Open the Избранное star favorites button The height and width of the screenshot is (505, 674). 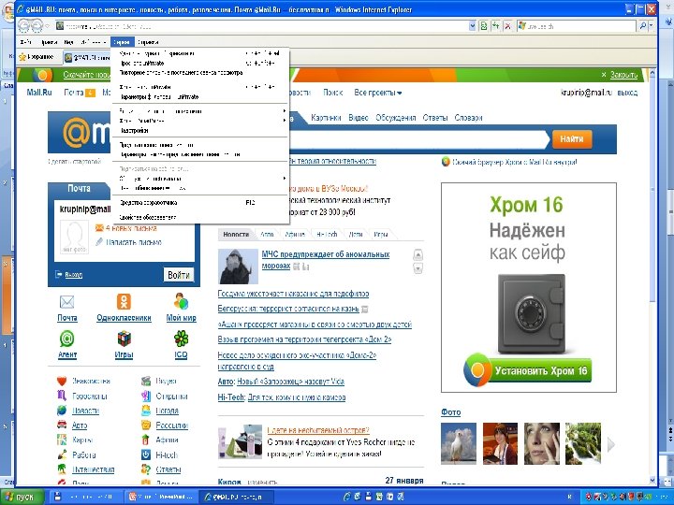pos(37,57)
